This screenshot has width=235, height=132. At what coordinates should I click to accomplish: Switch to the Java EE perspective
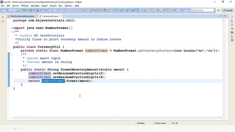pyautogui.click(x=228, y=10)
